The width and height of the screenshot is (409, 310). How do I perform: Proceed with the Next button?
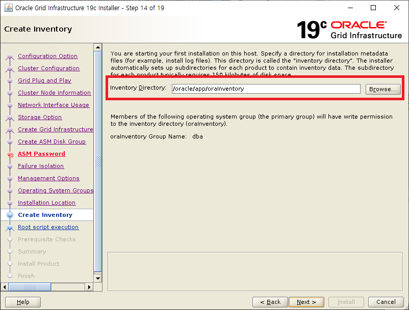[306, 302]
